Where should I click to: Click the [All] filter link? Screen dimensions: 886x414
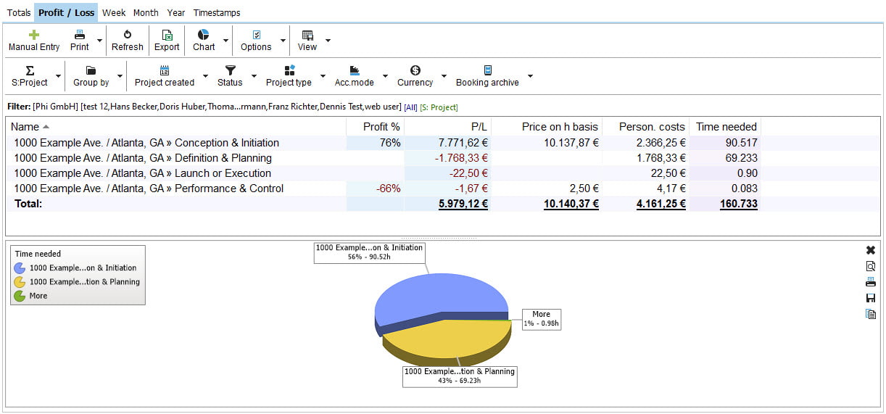coord(410,107)
